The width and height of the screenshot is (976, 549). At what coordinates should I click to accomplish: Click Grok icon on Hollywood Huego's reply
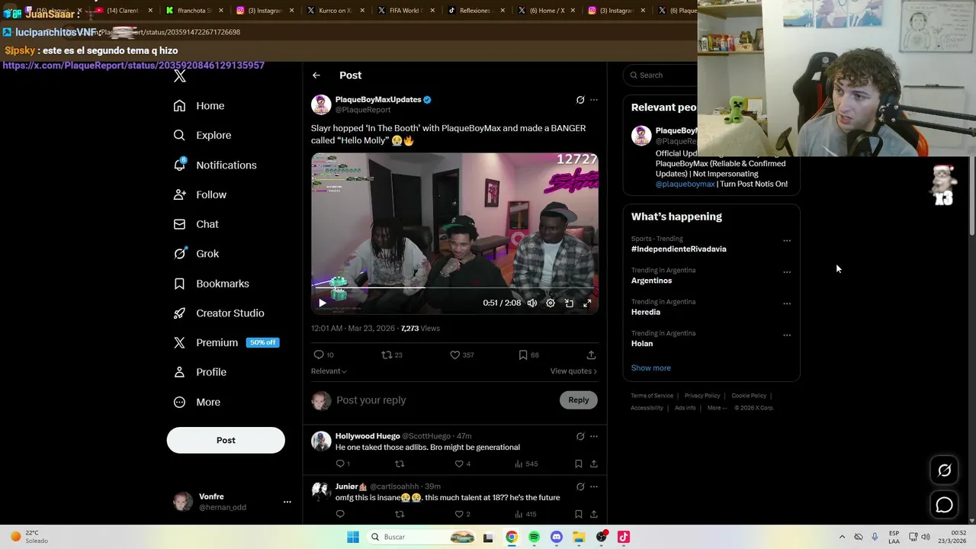[x=580, y=437]
